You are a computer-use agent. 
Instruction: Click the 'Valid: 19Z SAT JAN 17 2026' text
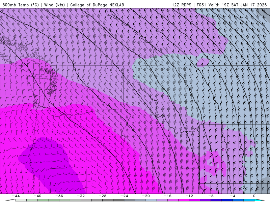click(x=238, y=5)
